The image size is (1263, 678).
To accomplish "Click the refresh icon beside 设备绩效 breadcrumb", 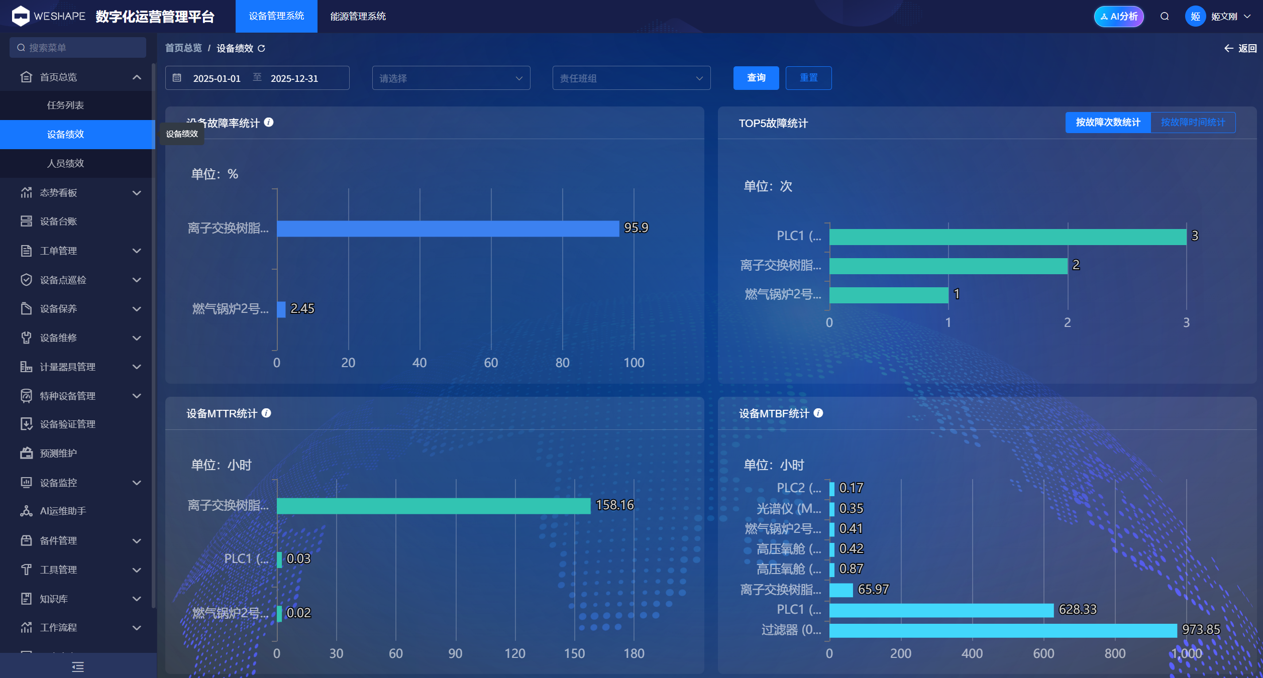I will tap(261, 48).
